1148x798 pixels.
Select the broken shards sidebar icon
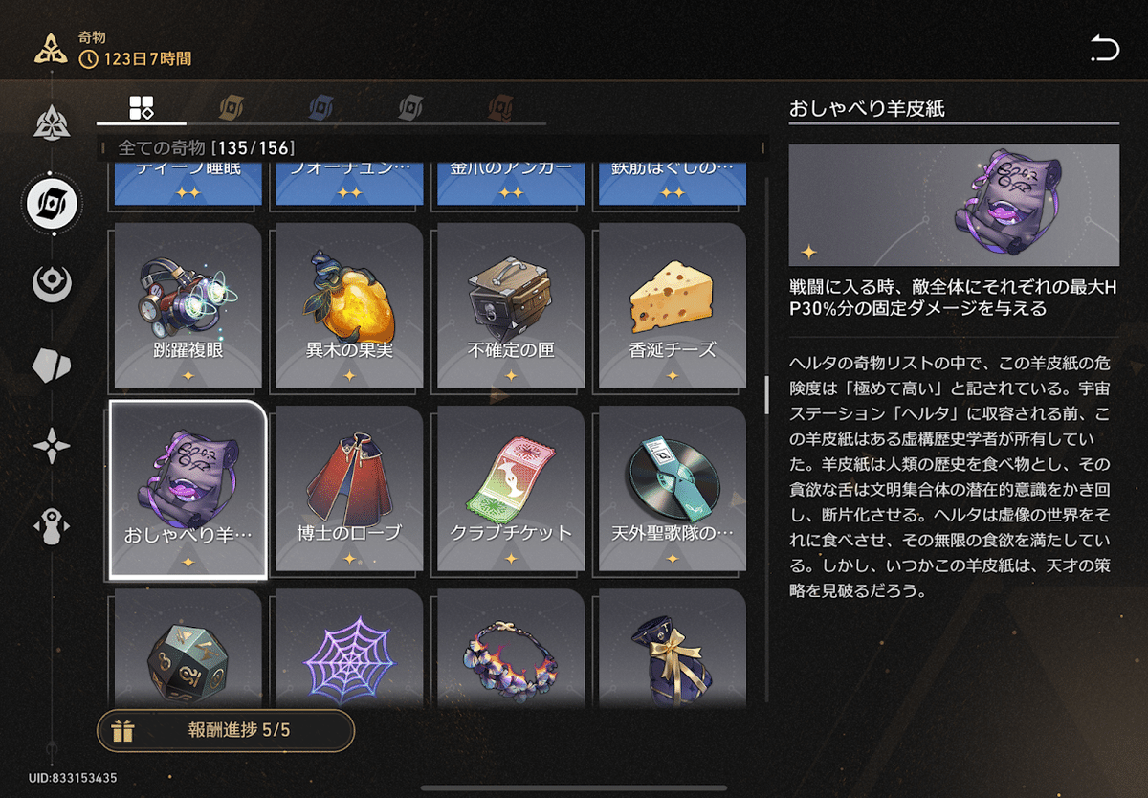point(52,365)
